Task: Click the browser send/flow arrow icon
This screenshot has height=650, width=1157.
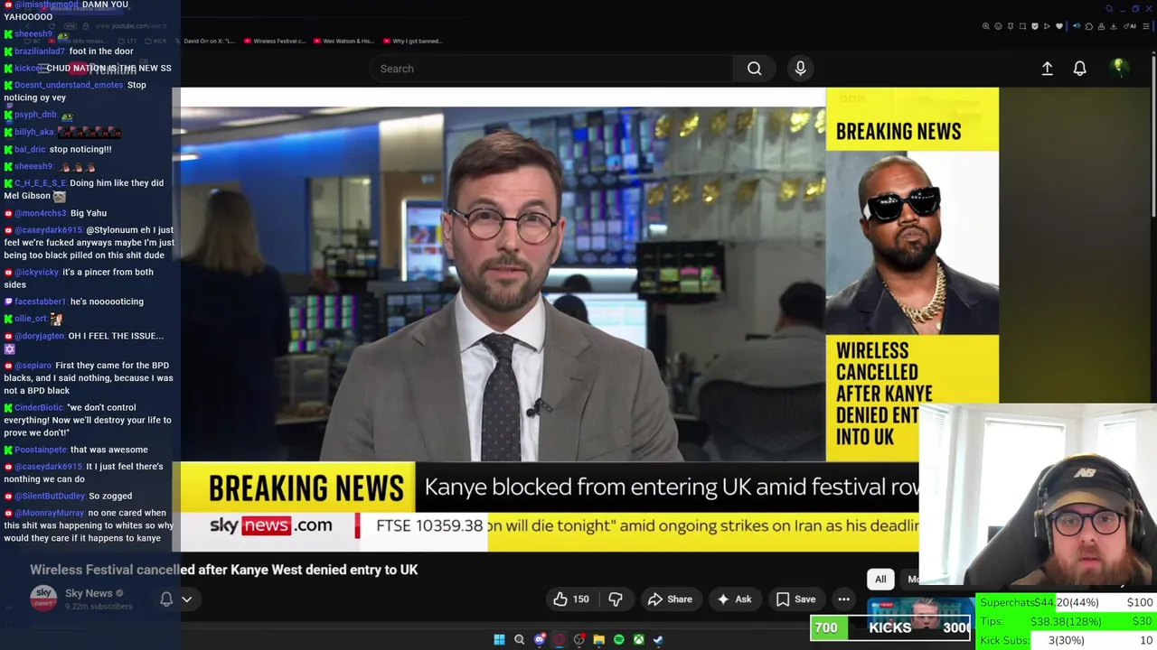Action: point(1047,26)
